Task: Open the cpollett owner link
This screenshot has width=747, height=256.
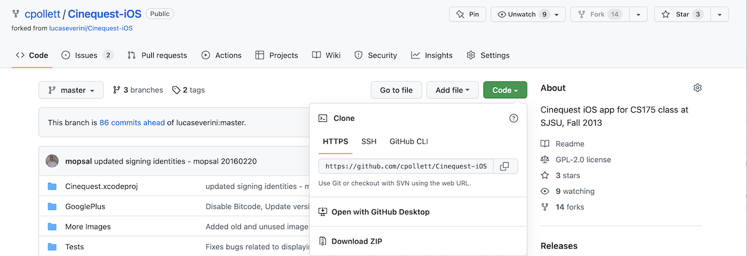Action: (42, 14)
